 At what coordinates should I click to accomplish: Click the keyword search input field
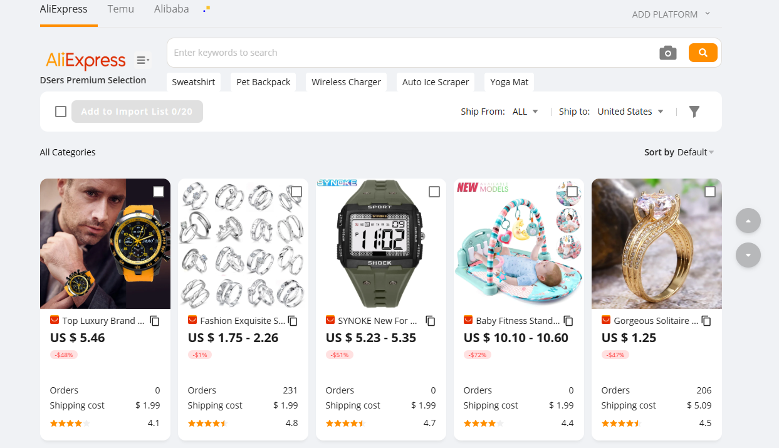(x=407, y=53)
